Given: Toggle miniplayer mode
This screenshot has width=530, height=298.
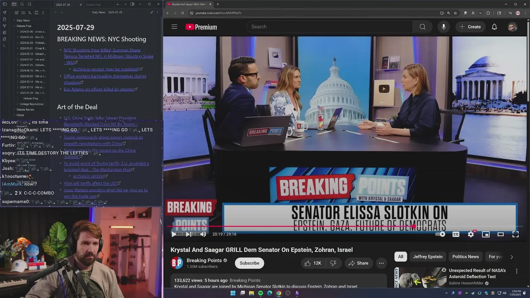Looking at the screenshot, I should pyautogui.click(x=486, y=234).
